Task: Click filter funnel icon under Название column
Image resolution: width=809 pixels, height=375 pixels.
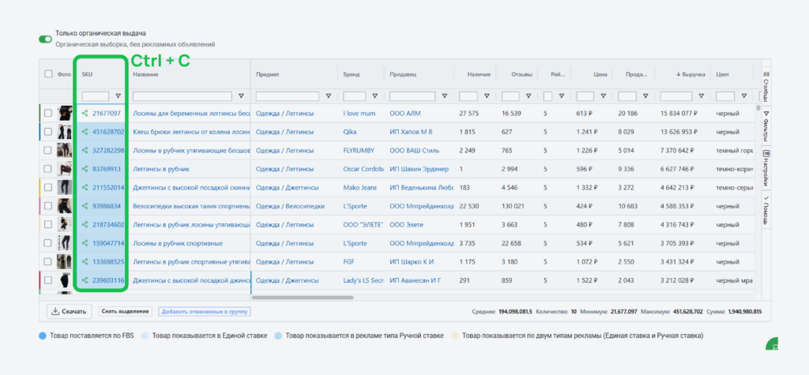Action: point(241,96)
